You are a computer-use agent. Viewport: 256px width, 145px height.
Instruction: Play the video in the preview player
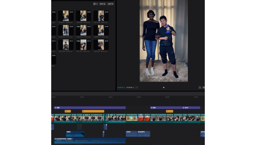pos(164,87)
